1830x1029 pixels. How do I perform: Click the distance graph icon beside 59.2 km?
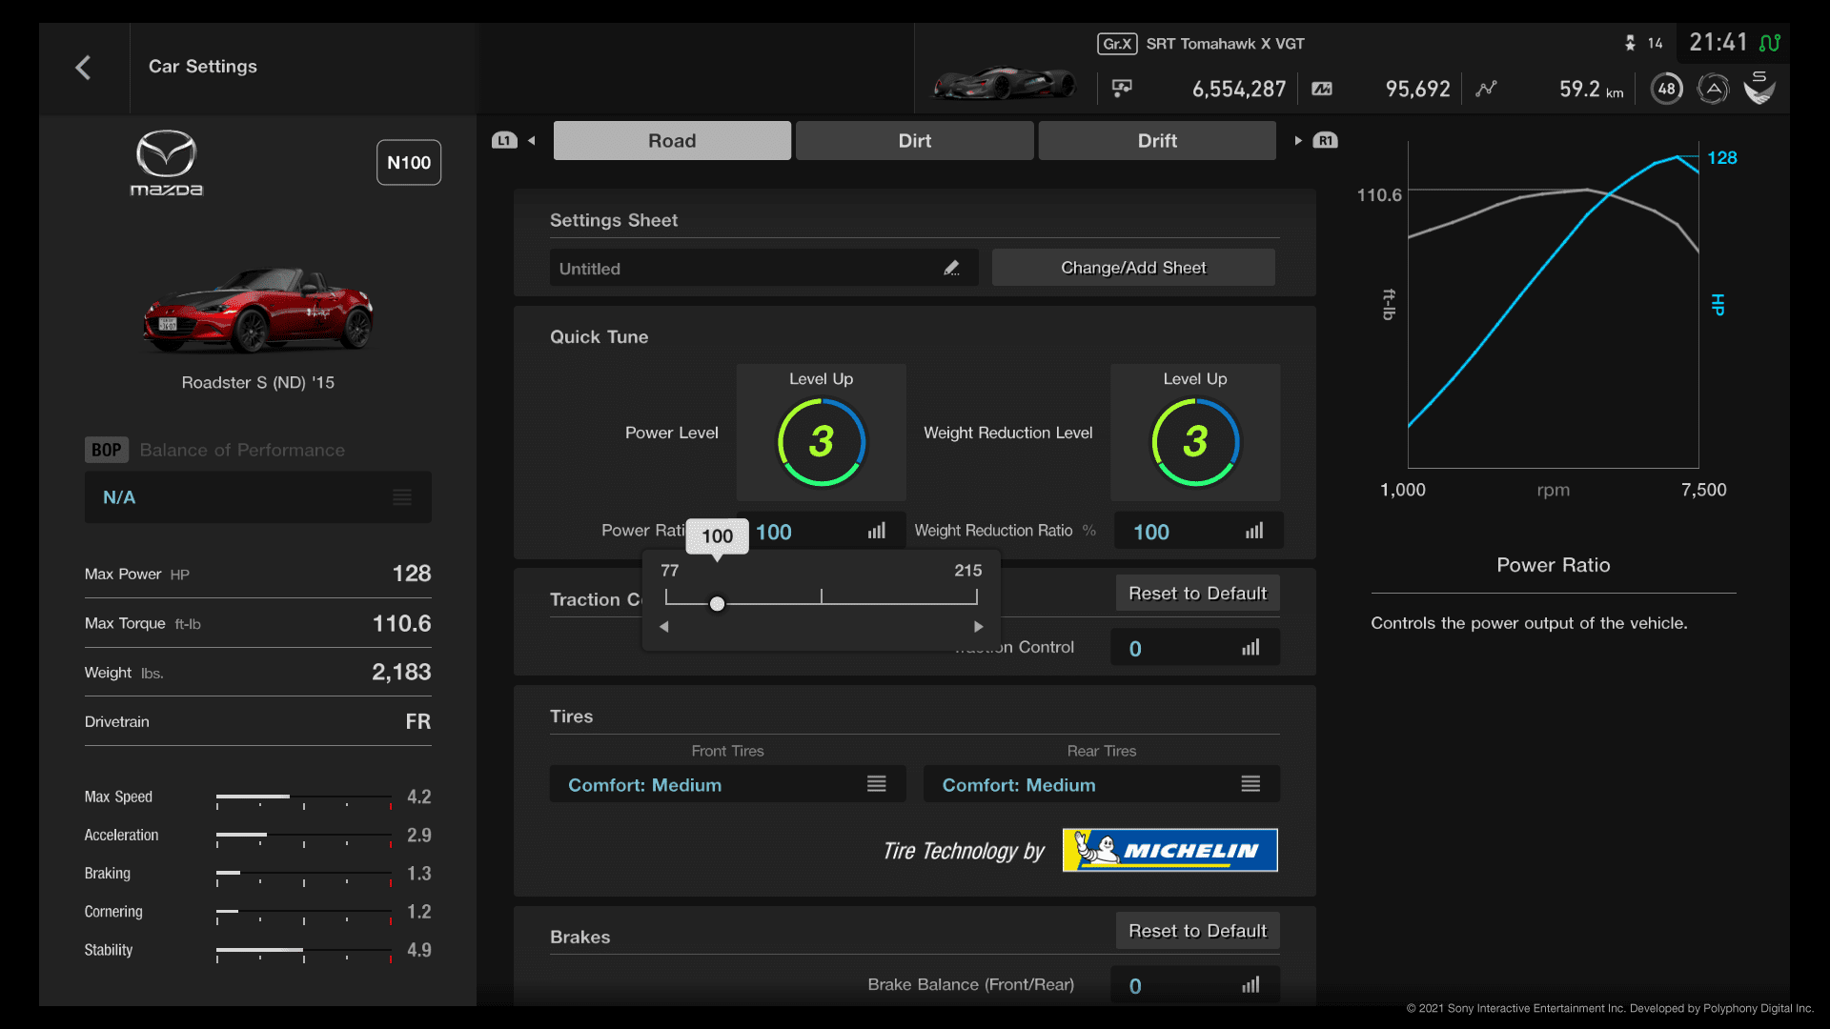(x=1486, y=89)
